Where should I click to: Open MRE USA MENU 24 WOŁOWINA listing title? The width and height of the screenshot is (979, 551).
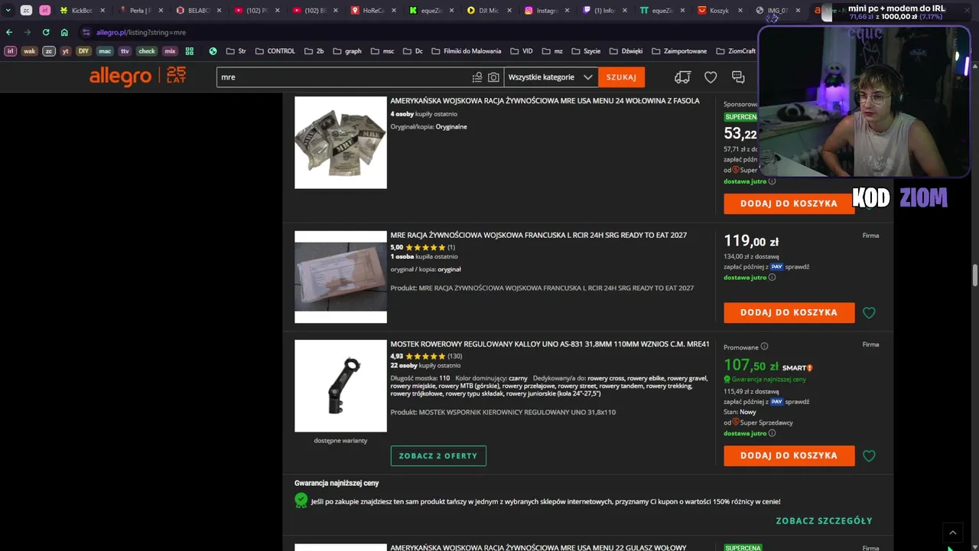coord(545,101)
